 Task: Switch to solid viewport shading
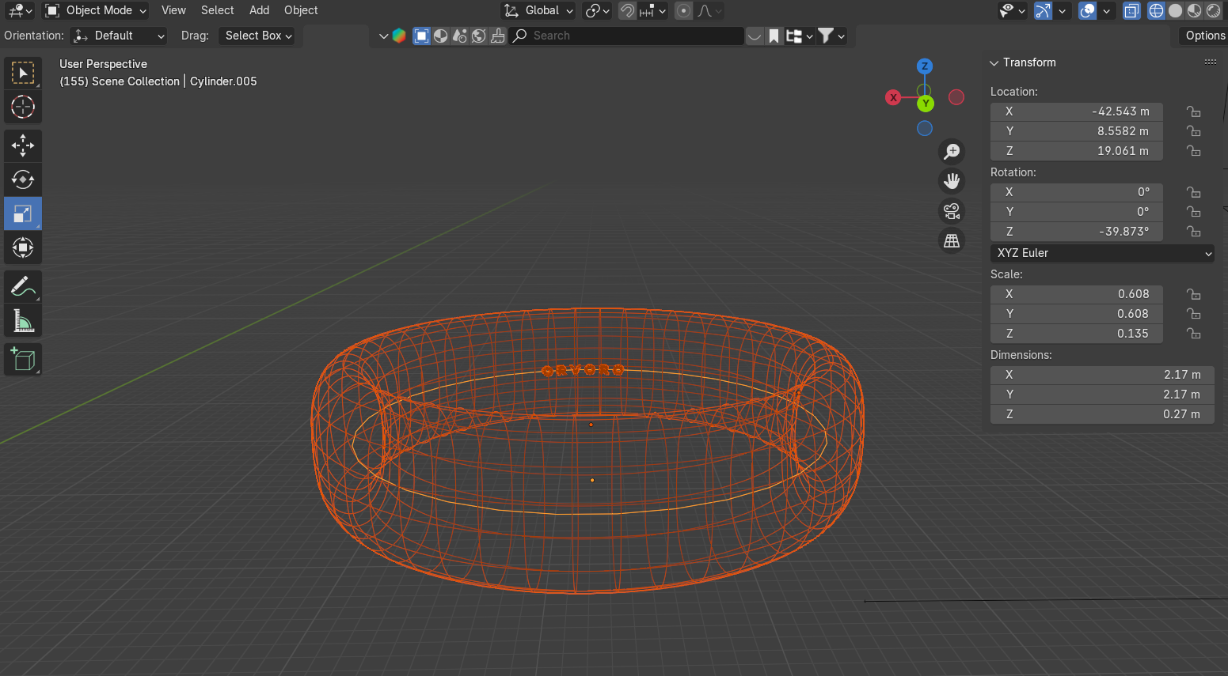coord(1176,10)
